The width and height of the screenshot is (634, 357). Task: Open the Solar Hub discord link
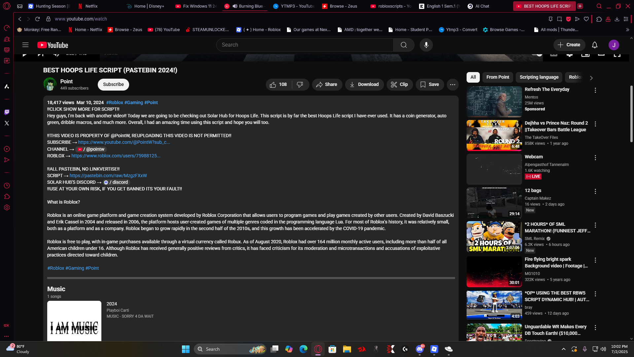click(x=116, y=182)
